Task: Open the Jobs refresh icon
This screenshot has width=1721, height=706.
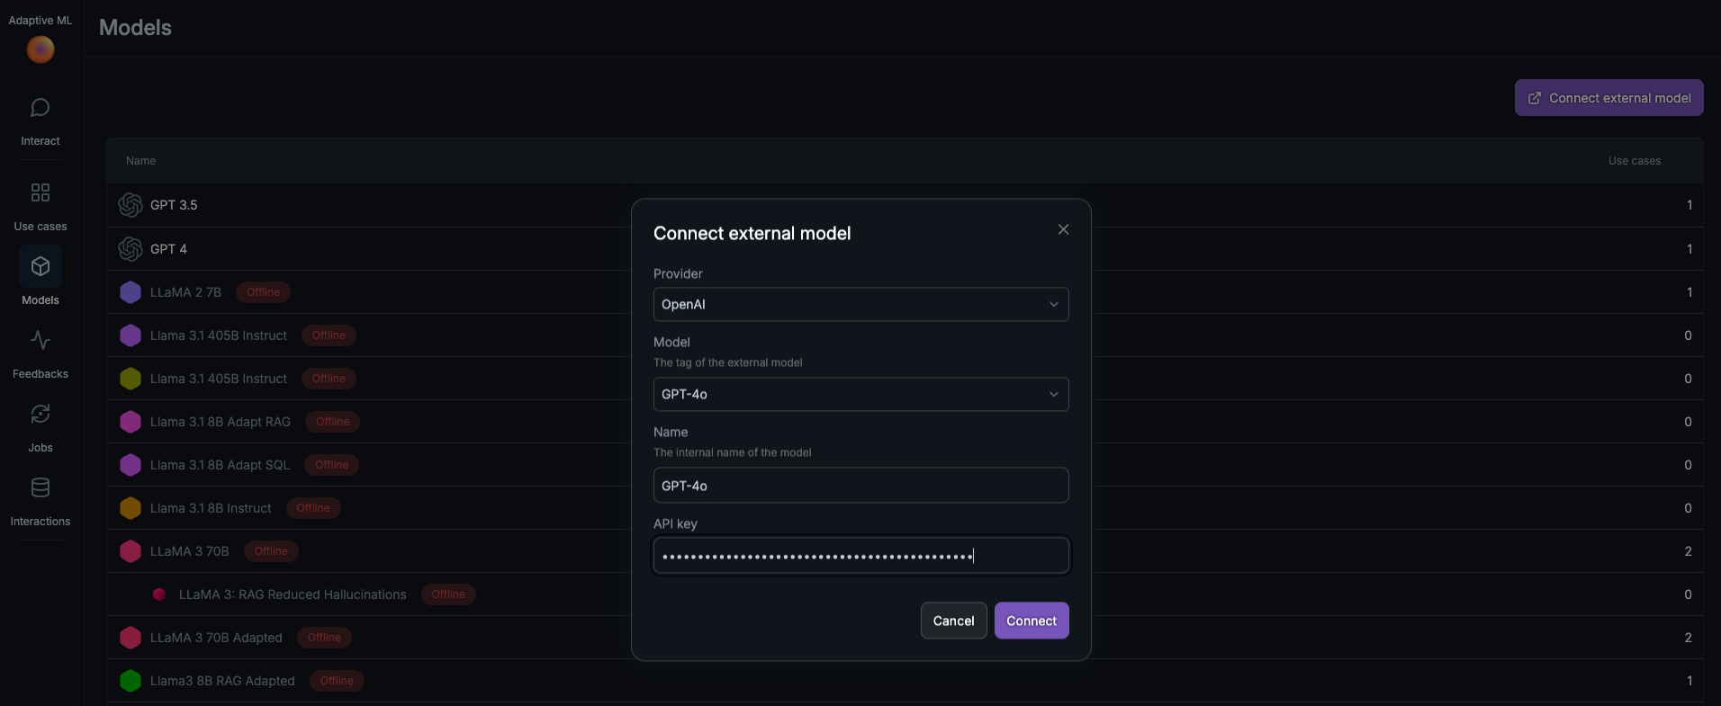Action: click(x=40, y=414)
